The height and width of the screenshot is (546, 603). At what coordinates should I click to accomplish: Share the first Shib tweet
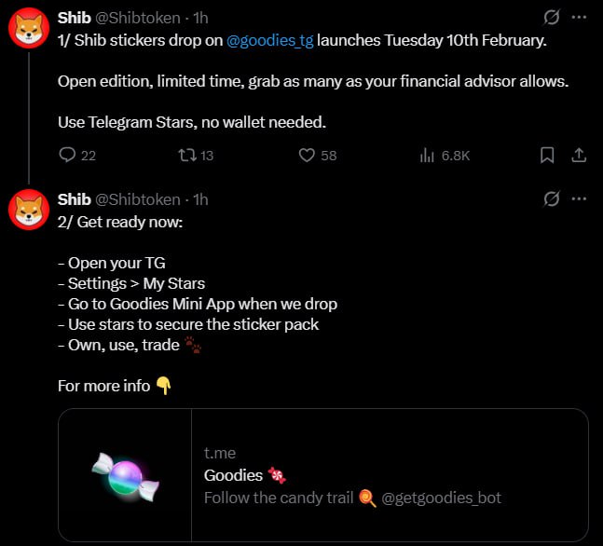click(x=578, y=156)
